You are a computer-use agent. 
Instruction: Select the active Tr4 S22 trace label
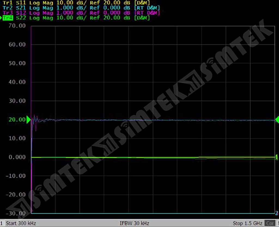14,18
